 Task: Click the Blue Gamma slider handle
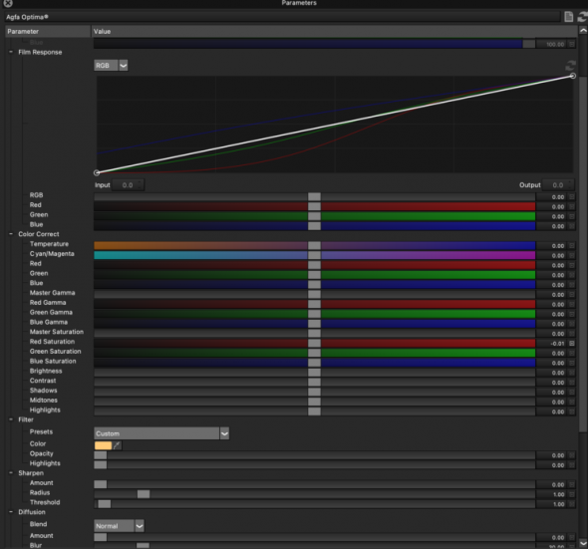click(x=314, y=324)
